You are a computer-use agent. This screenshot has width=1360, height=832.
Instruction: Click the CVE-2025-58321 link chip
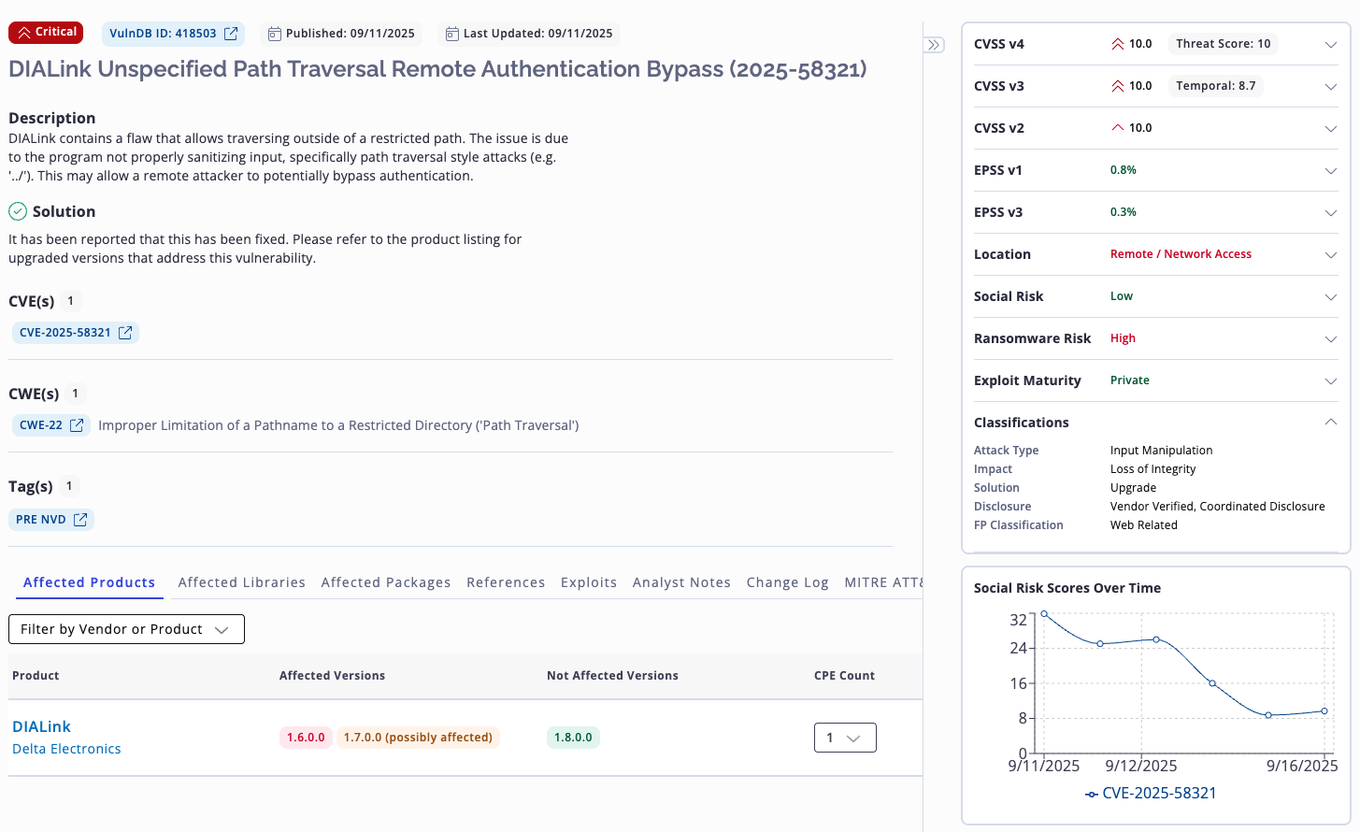tap(76, 333)
